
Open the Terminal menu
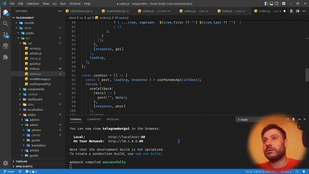(x=75, y=3)
